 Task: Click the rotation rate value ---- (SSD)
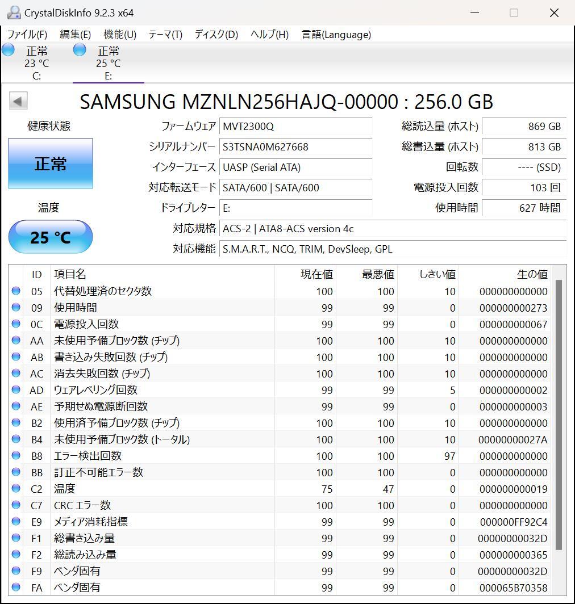click(524, 167)
